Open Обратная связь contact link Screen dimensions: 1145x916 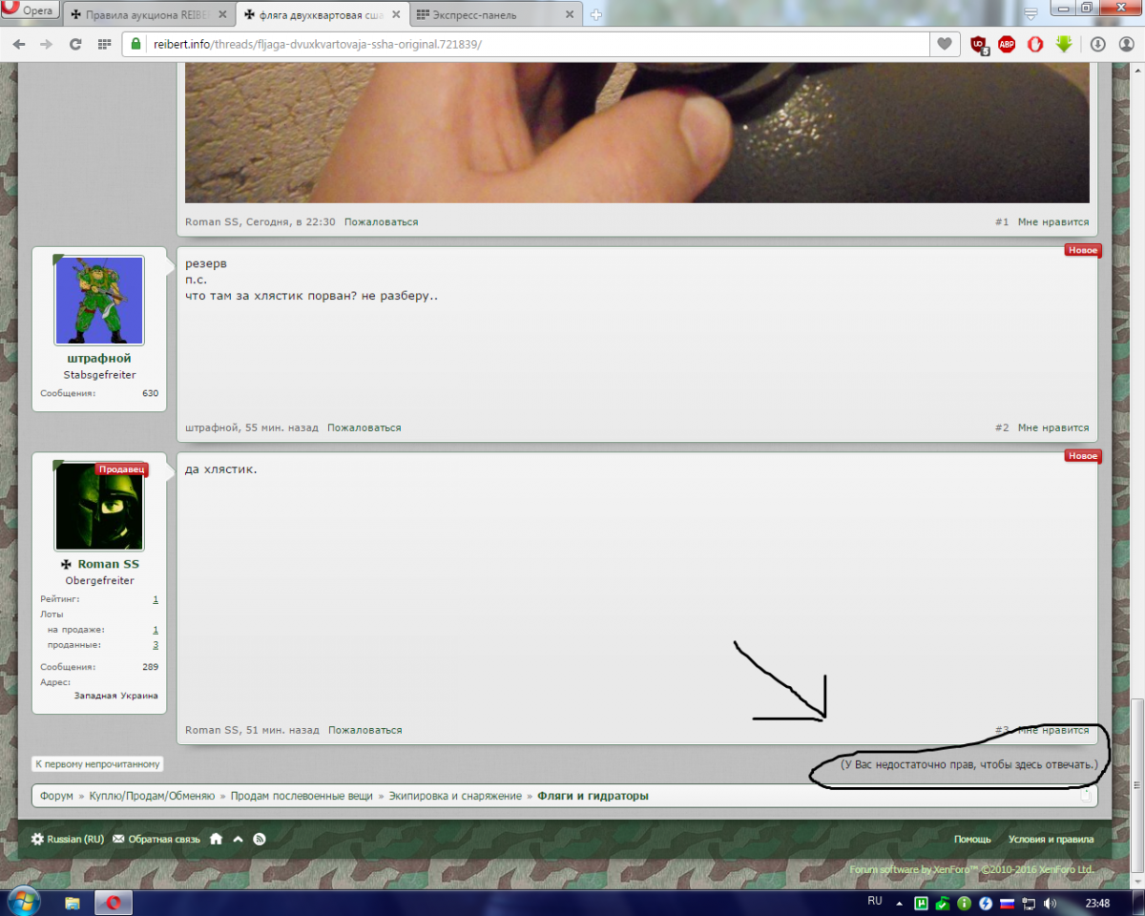[156, 839]
